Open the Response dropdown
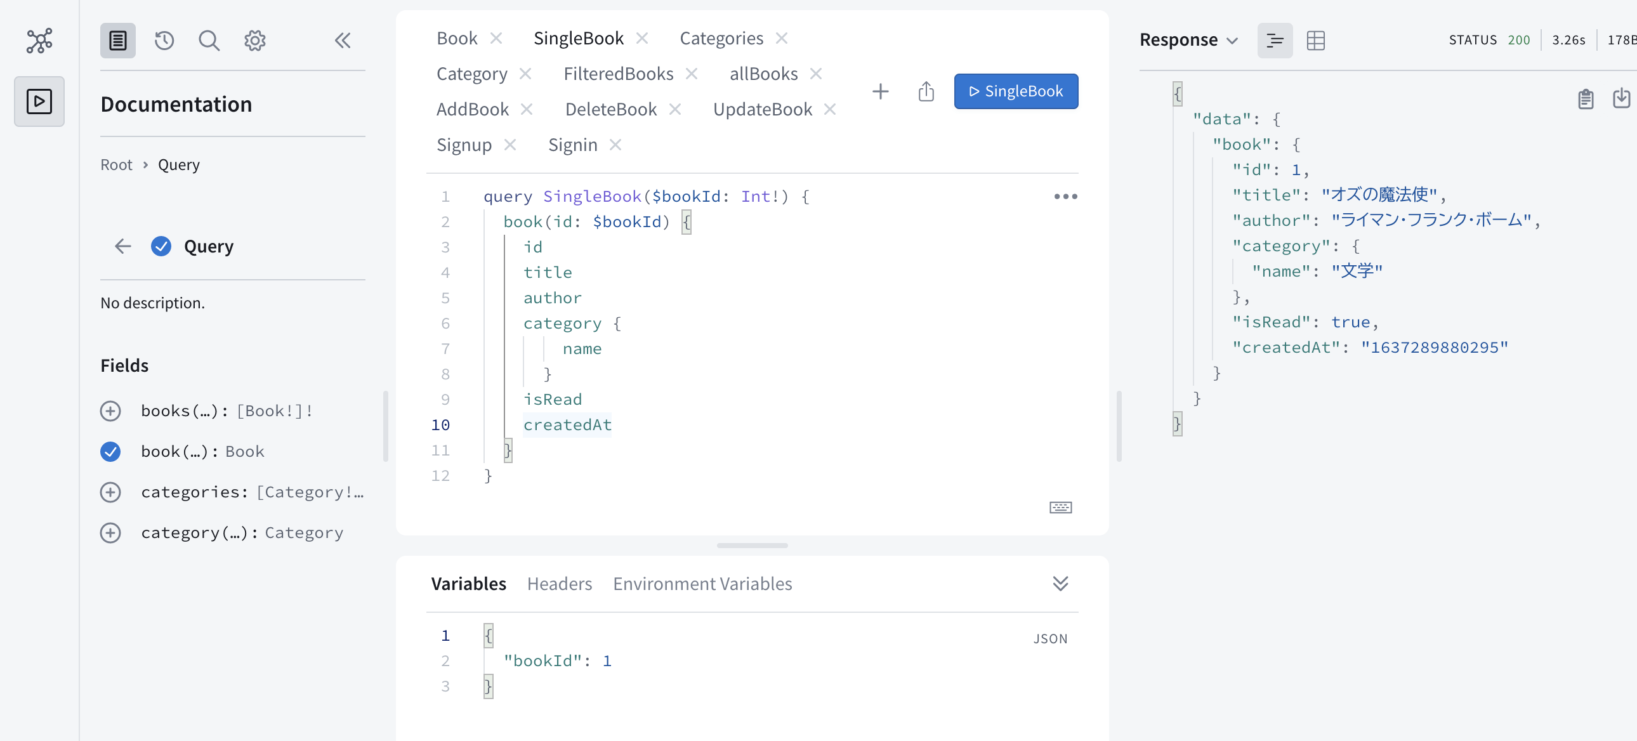 click(1188, 40)
